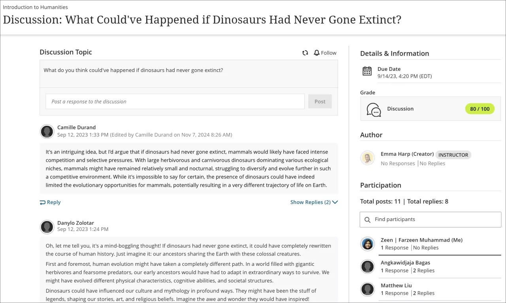Click the post response input field
This screenshot has width=506, height=303.
tap(175, 101)
